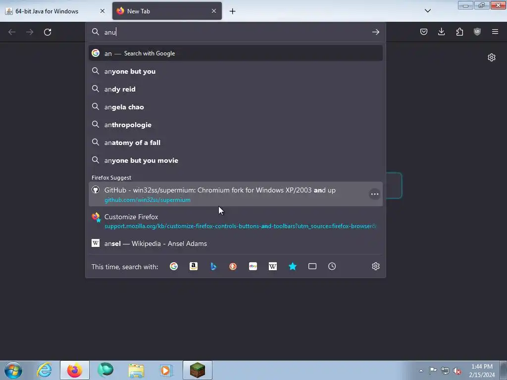Image resolution: width=507 pixels, height=380 pixels.
Task: Open Save to Pocket button
Action: coord(424,32)
